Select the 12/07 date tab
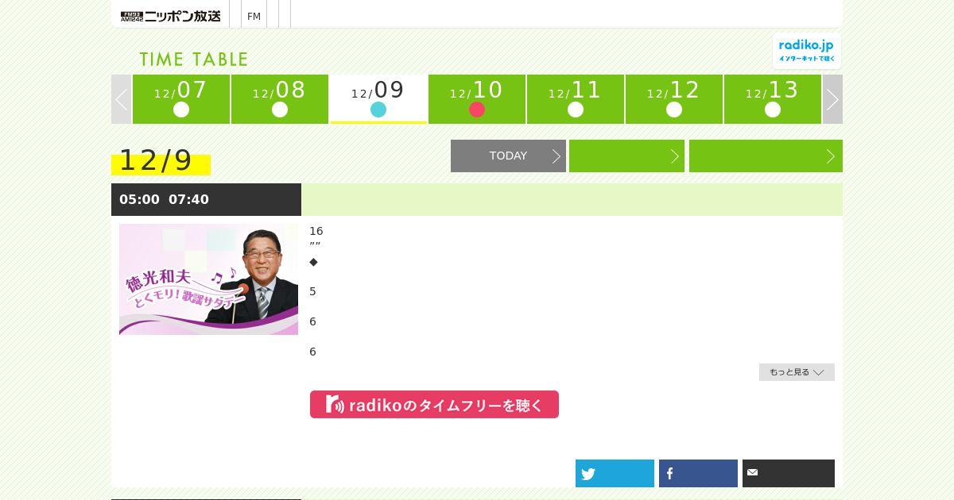 pyautogui.click(x=181, y=99)
